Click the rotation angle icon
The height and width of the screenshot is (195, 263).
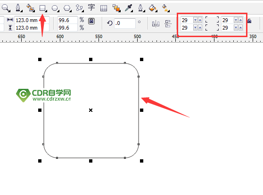[110, 23]
